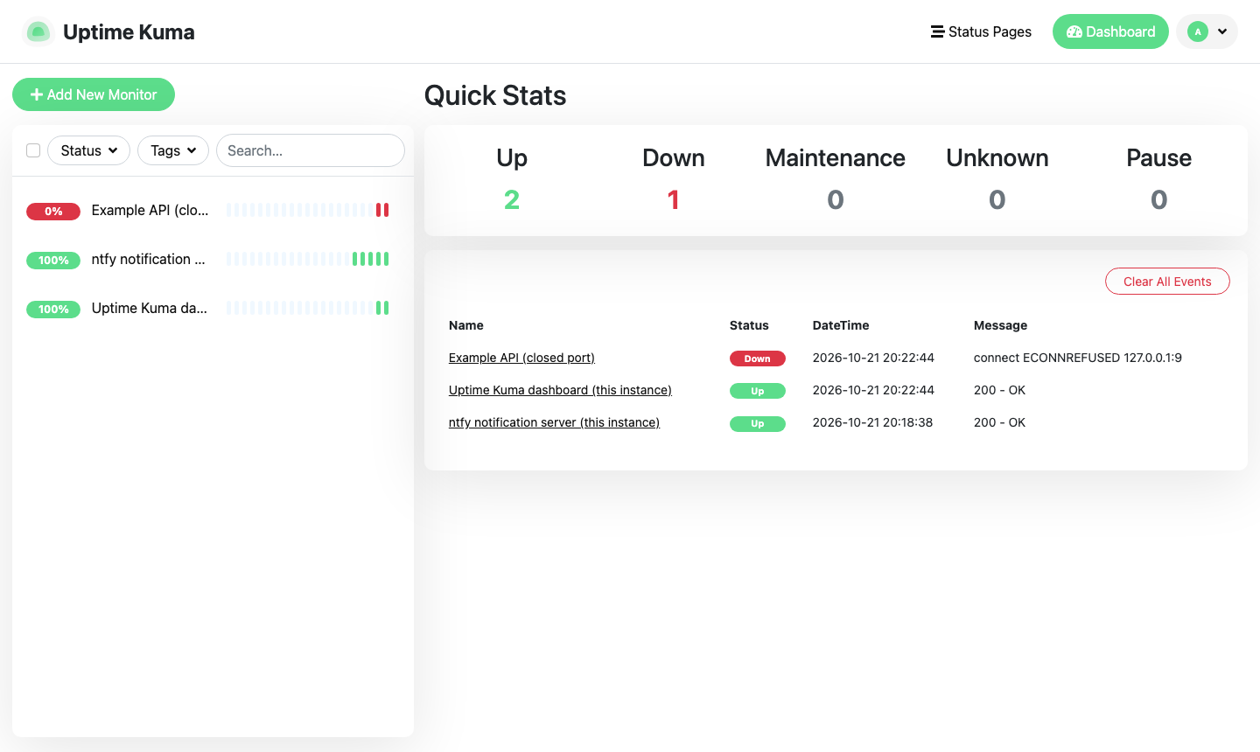Screen dimensions: 1260x752
Task: Click the 100% badge for ntfy notification
Action: point(53,260)
